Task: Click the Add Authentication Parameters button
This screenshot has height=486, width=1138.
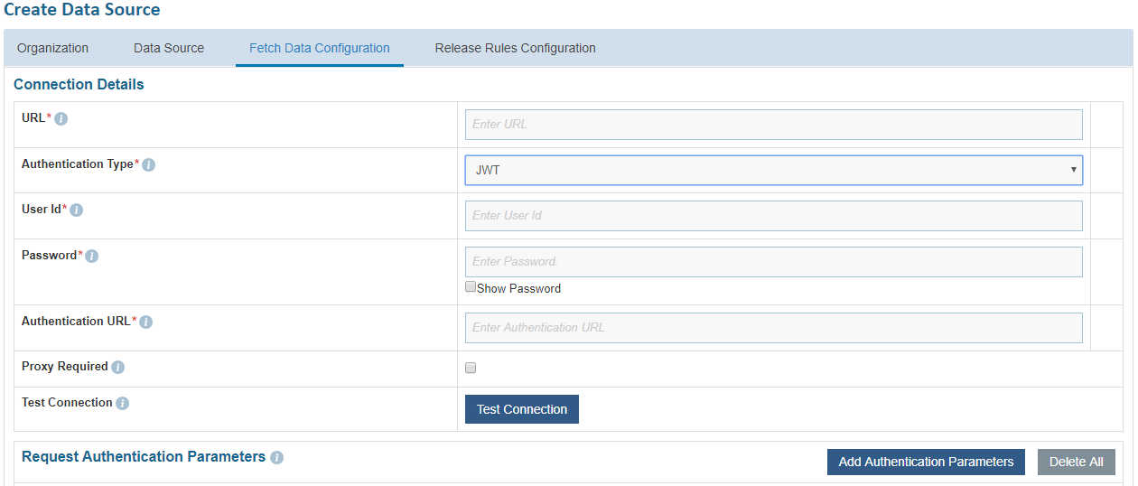Action: click(926, 462)
